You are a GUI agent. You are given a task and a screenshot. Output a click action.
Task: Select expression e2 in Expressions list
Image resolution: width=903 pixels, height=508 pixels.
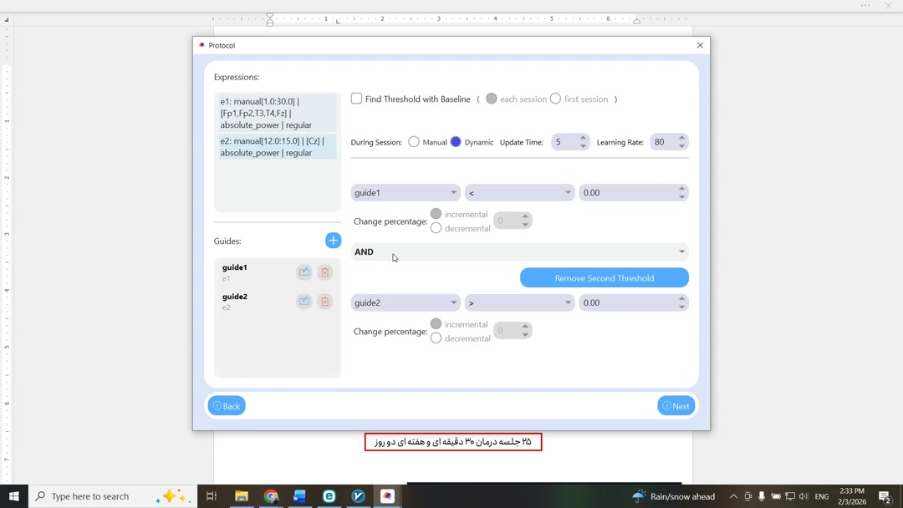click(278, 147)
